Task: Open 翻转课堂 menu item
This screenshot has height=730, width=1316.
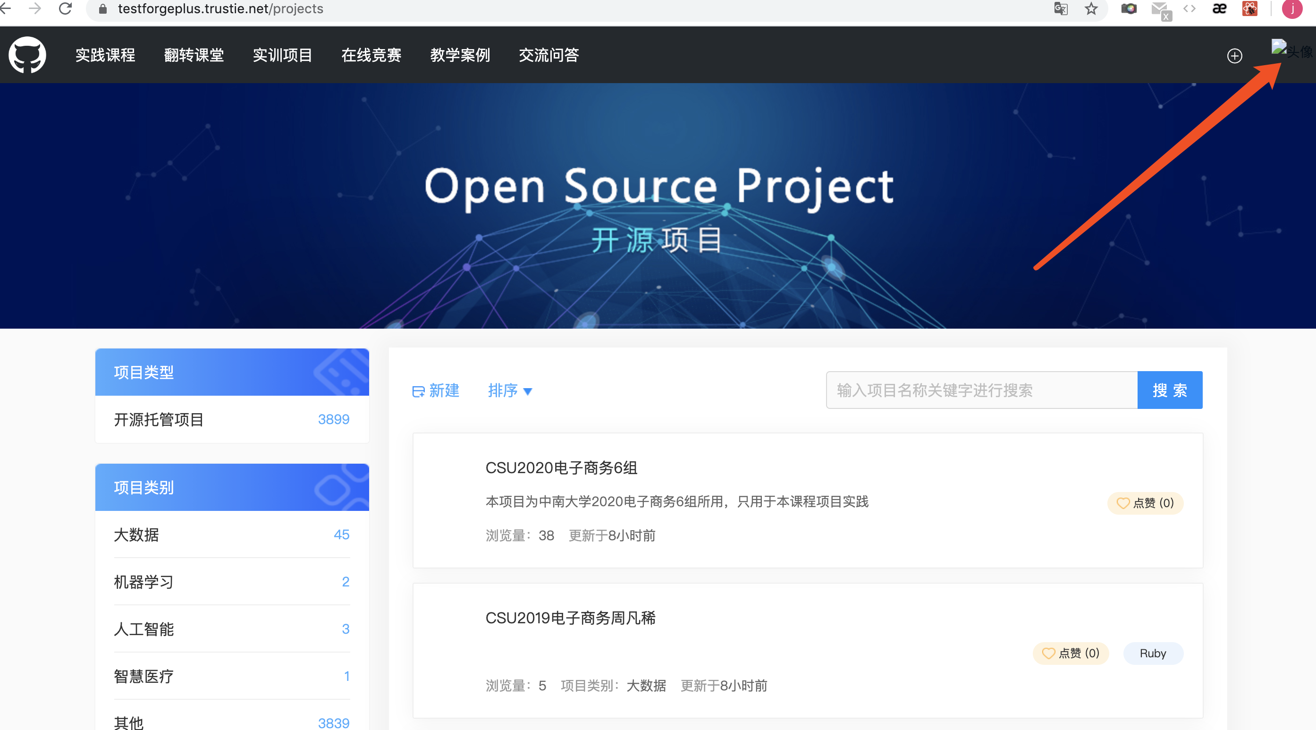Action: pyautogui.click(x=194, y=55)
